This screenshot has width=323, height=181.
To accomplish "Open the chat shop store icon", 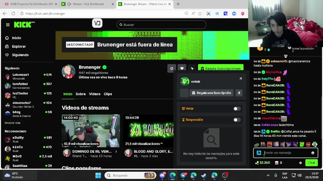I will pyautogui.click(x=277, y=163).
